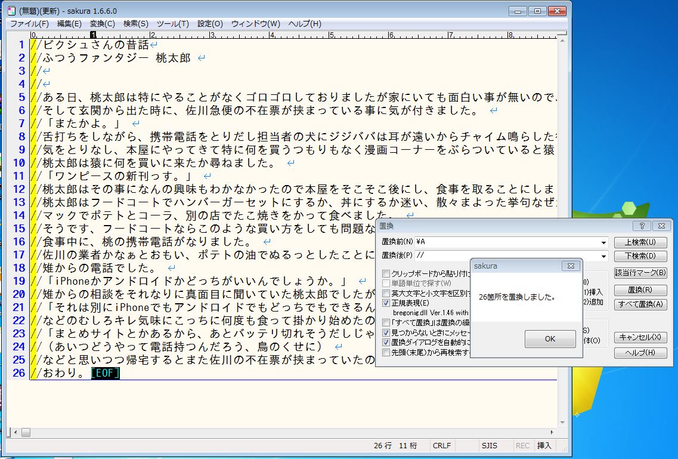Click the sakura app icon in title bar

pos(11,11)
